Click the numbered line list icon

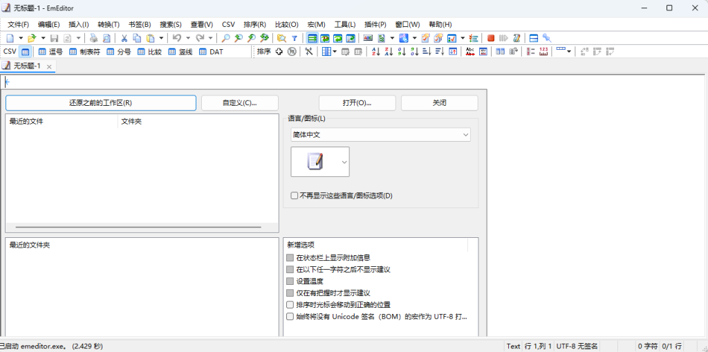coord(531,51)
